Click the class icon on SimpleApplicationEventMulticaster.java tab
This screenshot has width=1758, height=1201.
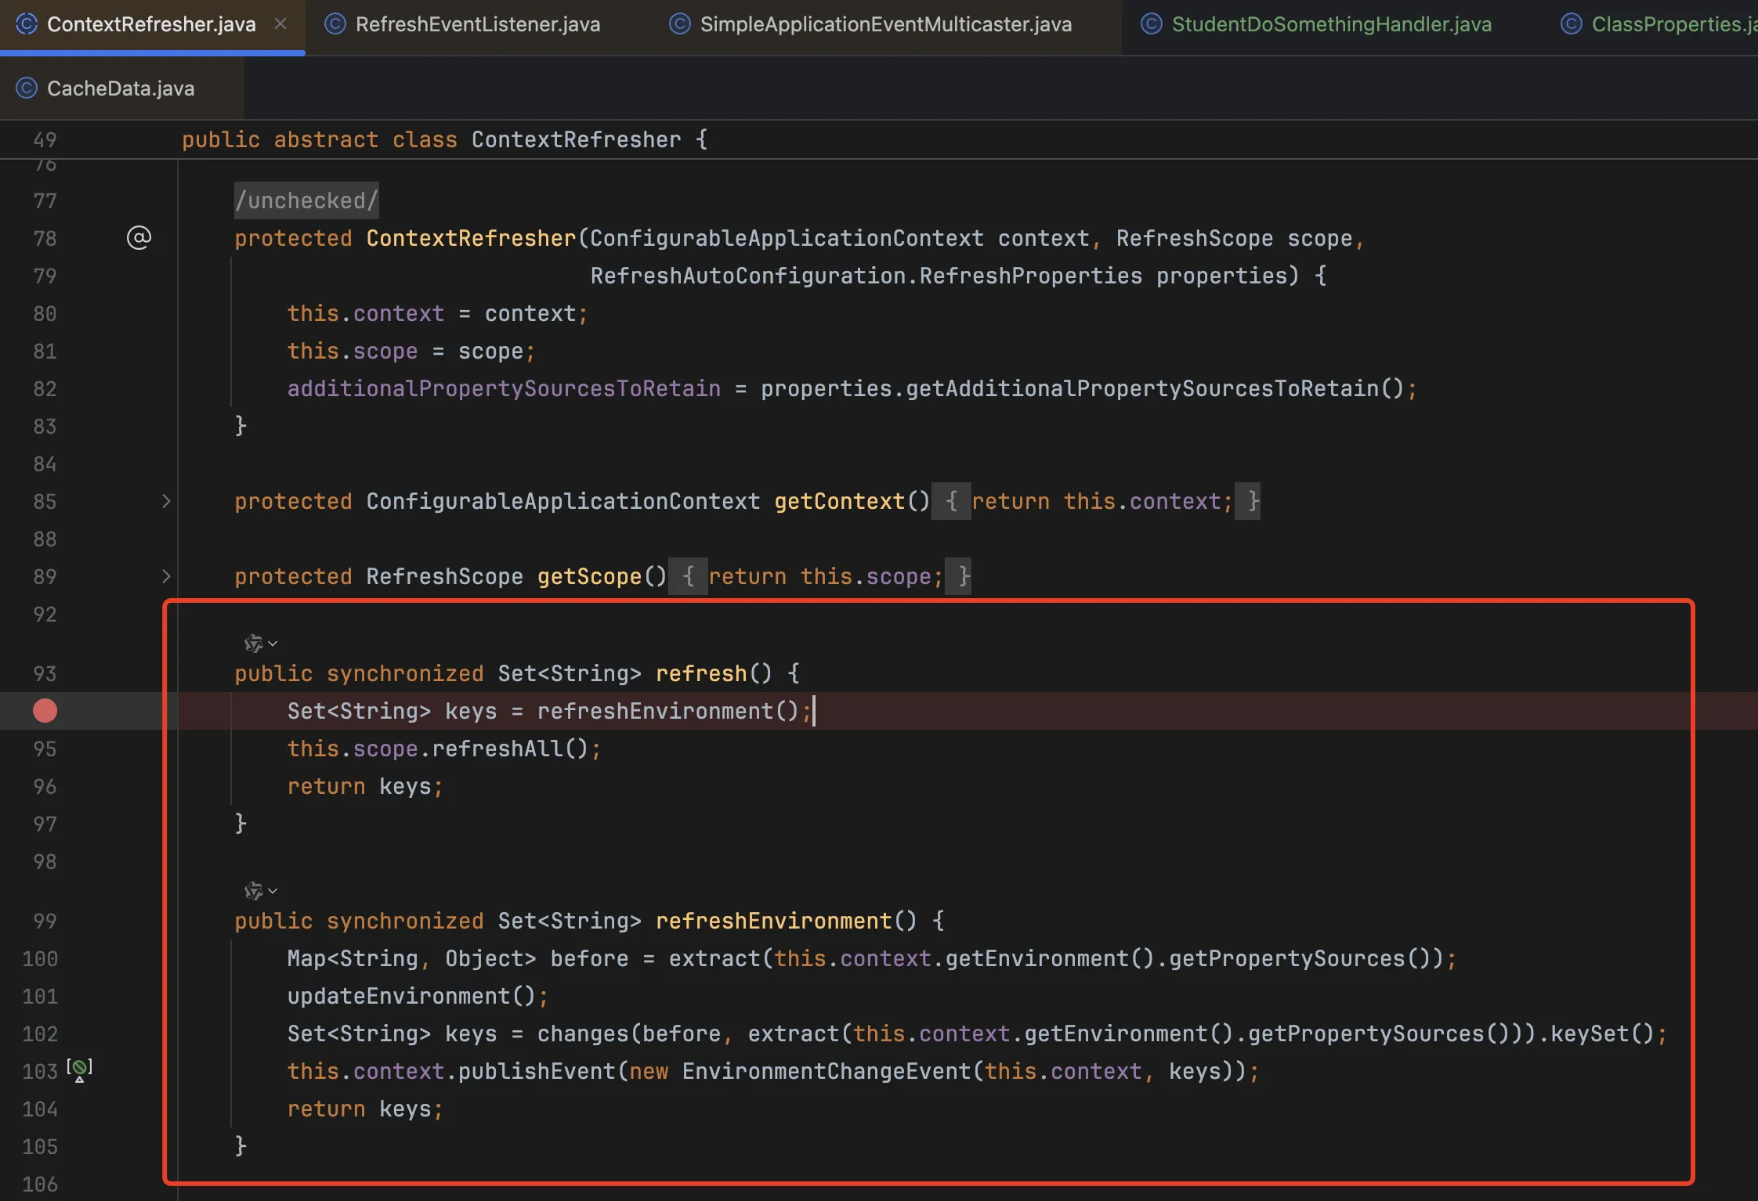pyautogui.click(x=680, y=24)
